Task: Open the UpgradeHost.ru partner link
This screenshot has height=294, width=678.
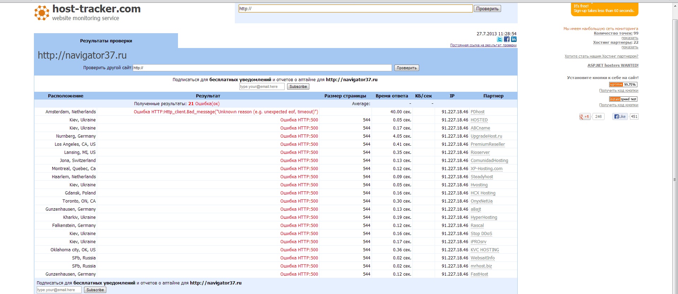Action: point(486,136)
